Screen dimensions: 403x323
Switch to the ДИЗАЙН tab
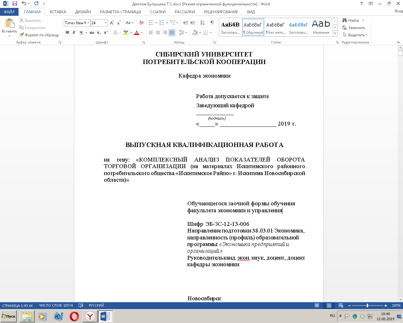83,12
